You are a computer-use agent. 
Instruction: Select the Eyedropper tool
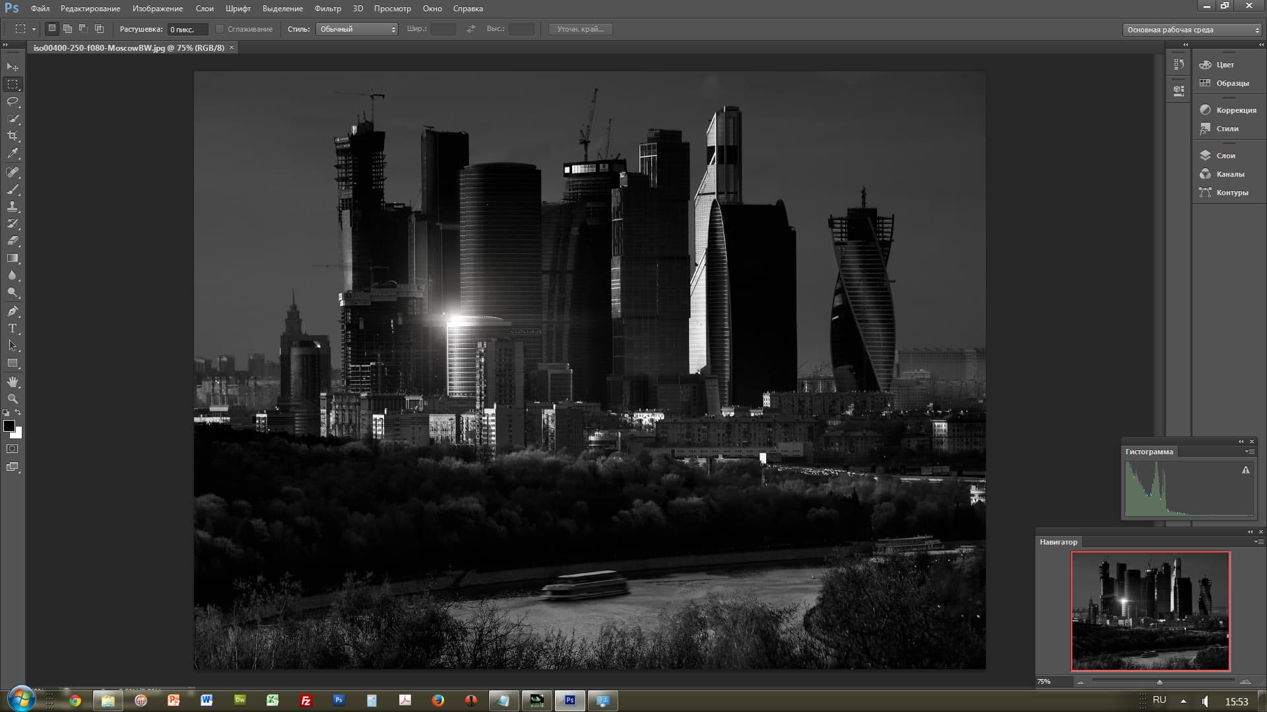pos(13,153)
